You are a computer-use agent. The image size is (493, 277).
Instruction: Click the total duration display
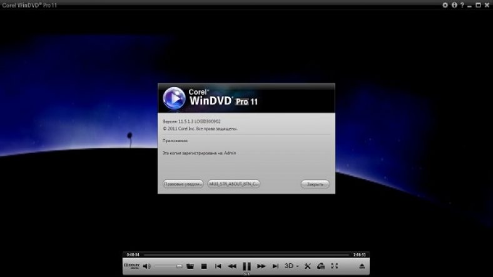359,254
